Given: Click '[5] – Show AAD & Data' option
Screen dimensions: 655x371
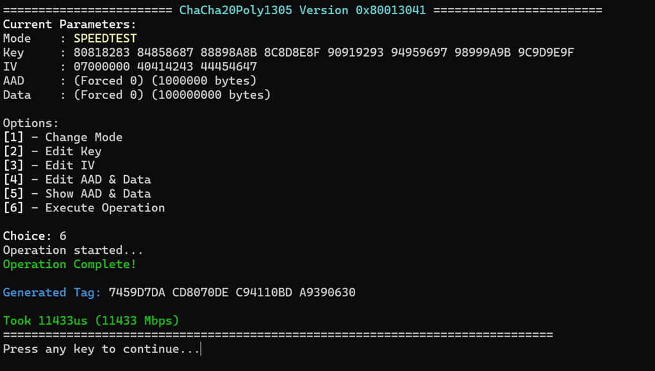Looking at the screenshot, I should coord(77,194).
